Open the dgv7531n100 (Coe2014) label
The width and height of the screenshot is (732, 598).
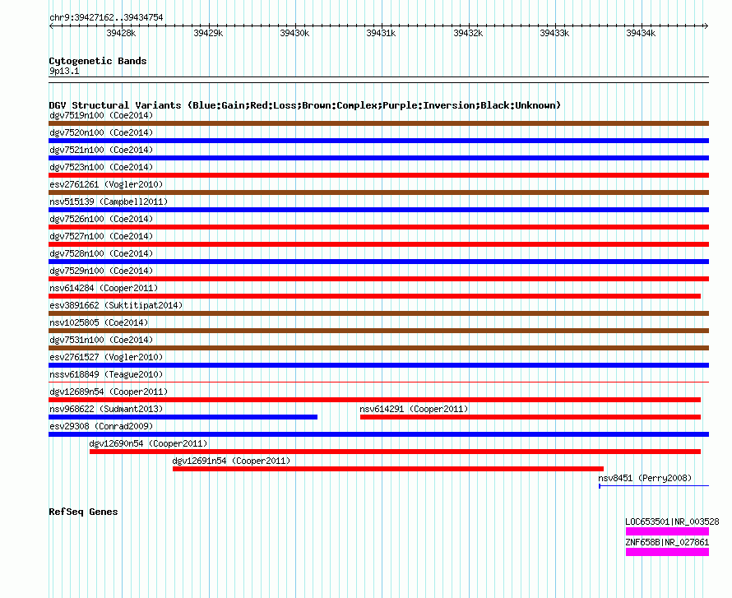click(101, 340)
